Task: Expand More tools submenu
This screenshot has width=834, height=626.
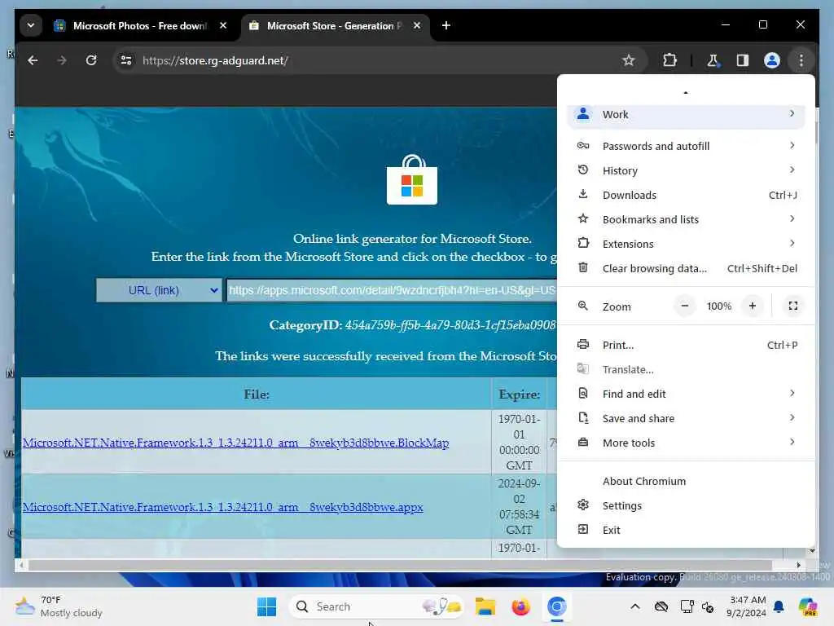Action: [686, 443]
